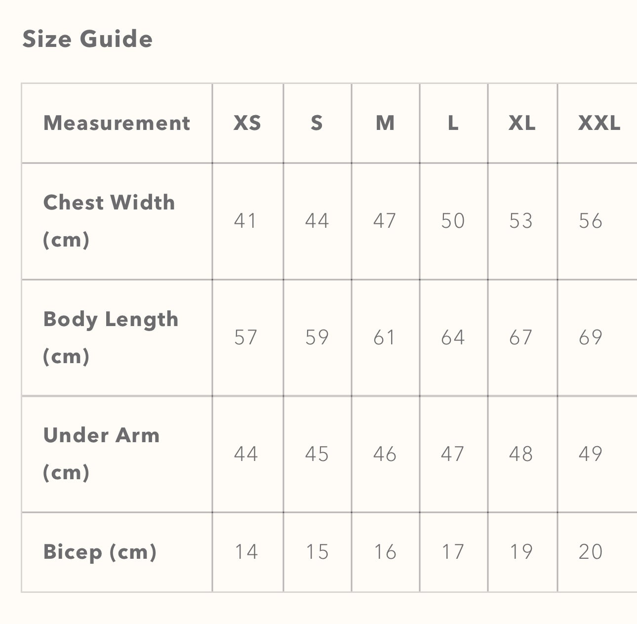Click the Chest Width (cm) row label
This screenshot has height=624, width=637.
point(109,220)
